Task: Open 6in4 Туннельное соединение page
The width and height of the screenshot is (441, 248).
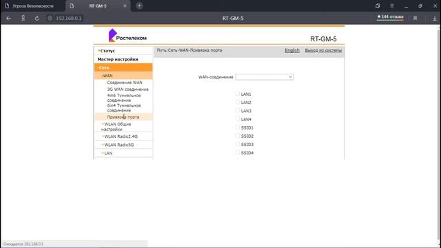Action: (x=124, y=107)
